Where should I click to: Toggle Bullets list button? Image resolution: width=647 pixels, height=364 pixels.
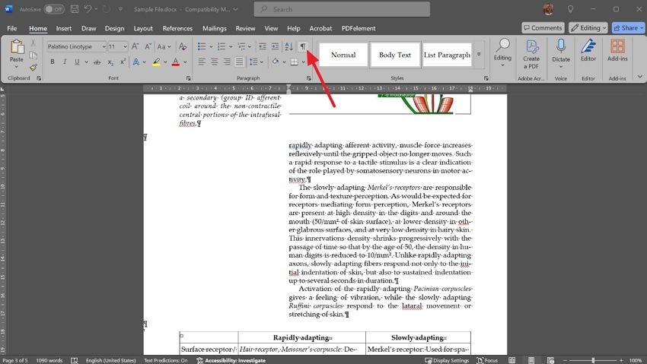tap(202, 46)
